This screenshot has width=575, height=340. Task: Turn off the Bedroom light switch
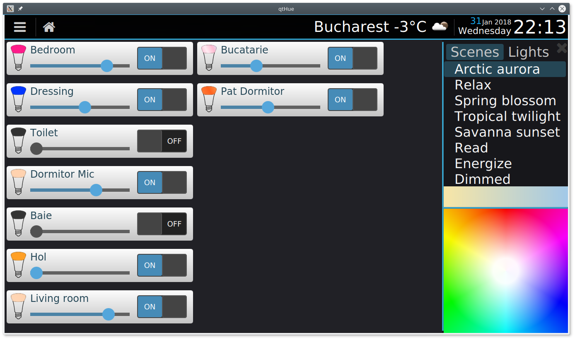tap(162, 58)
